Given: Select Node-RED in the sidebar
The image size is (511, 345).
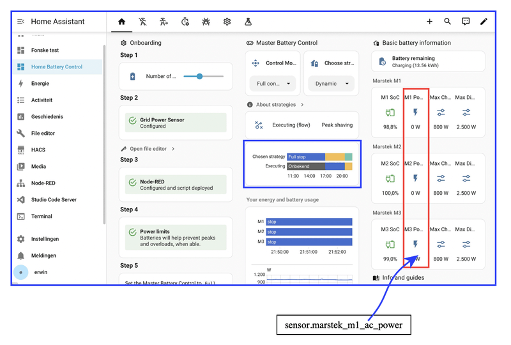Looking at the screenshot, I should pos(43,183).
